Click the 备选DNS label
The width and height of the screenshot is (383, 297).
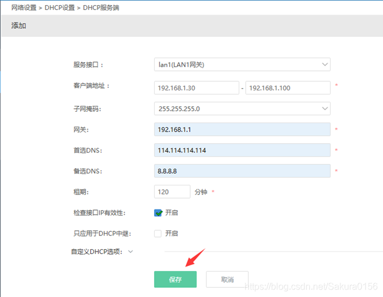pyautogui.click(x=87, y=171)
